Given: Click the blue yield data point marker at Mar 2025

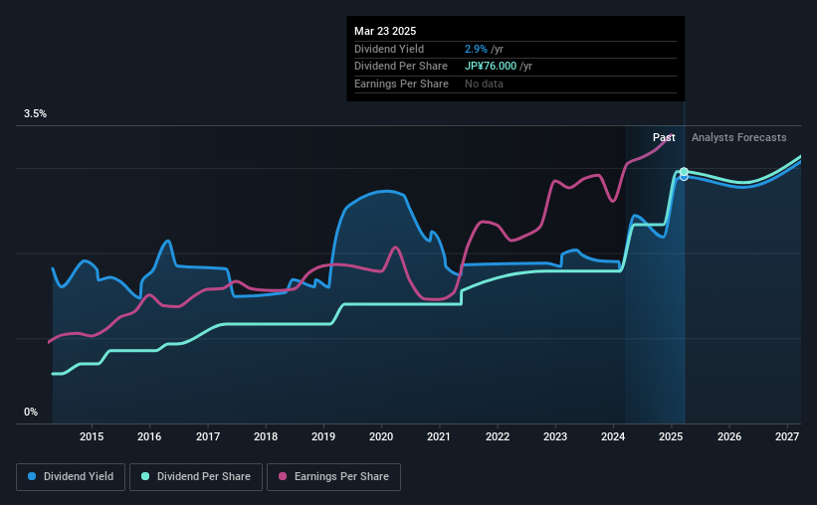Looking at the screenshot, I should pos(684,178).
